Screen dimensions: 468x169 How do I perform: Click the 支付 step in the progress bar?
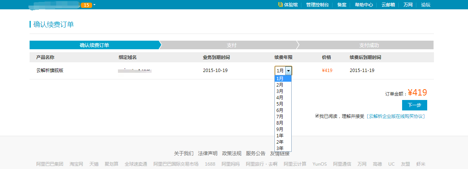point(231,45)
